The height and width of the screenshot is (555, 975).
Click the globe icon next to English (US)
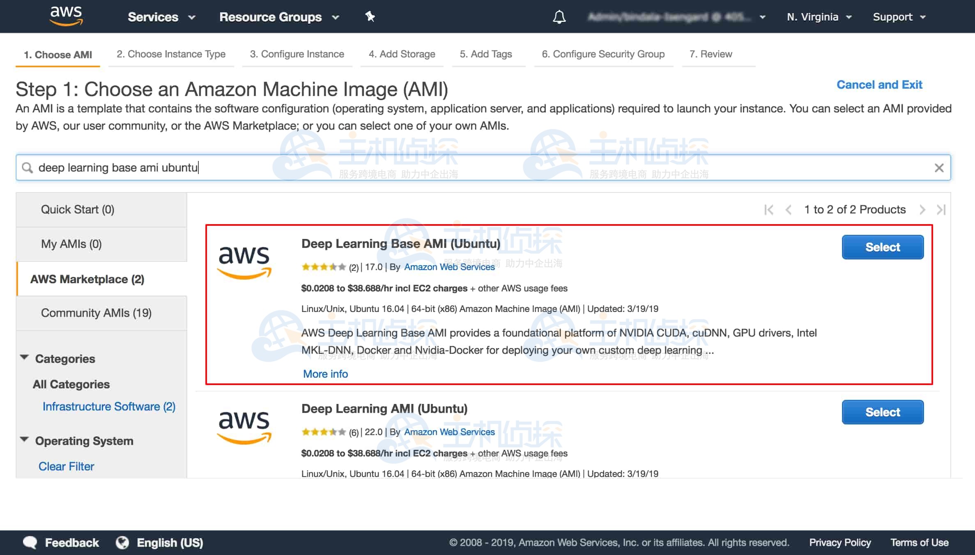(x=122, y=542)
